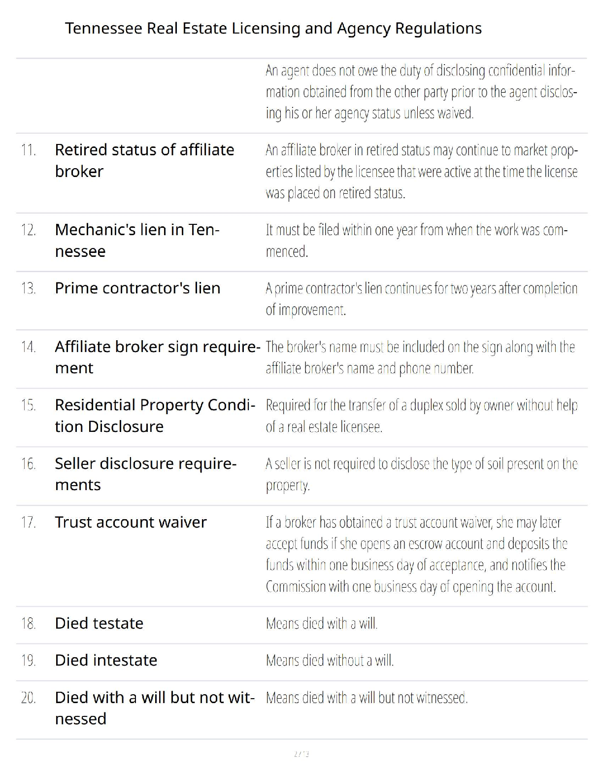Select the "Trust account waiver" term

pyautogui.click(x=131, y=522)
